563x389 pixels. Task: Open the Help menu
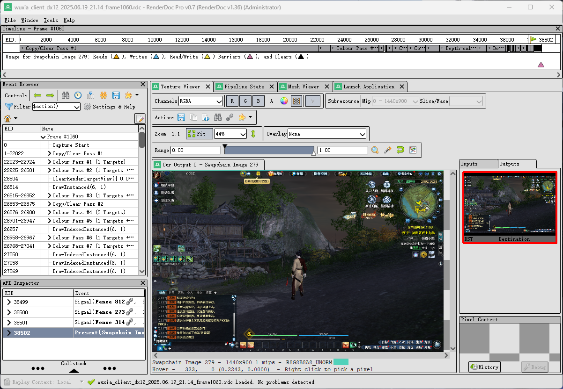pyautogui.click(x=69, y=20)
